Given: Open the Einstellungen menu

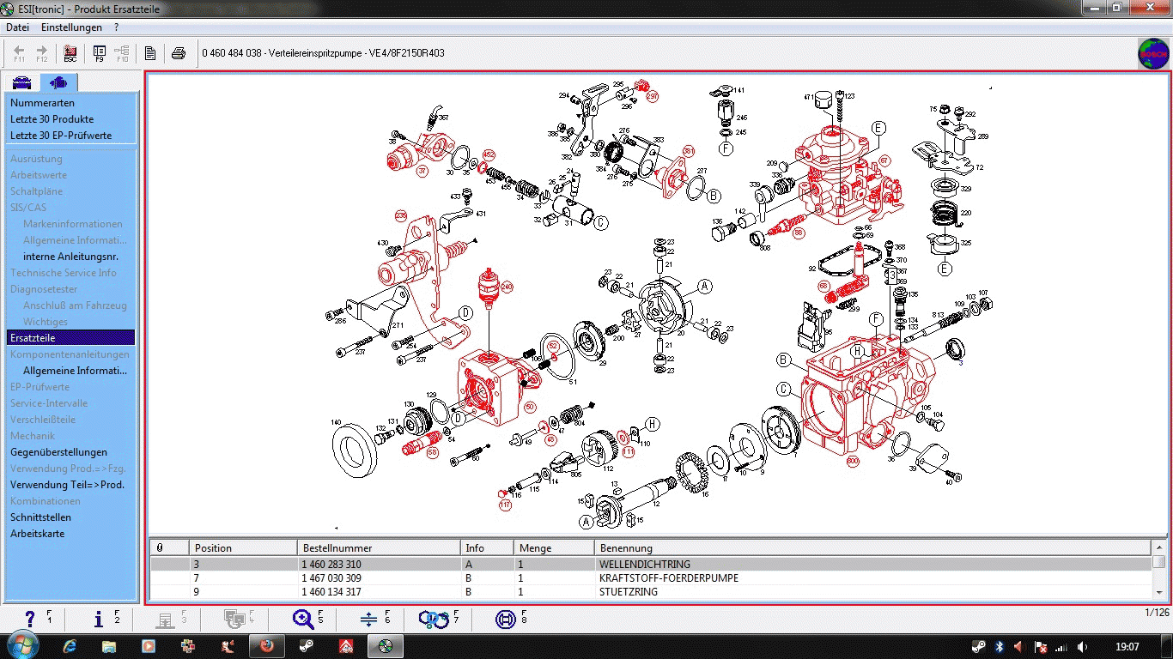Looking at the screenshot, I should [71, 27].
